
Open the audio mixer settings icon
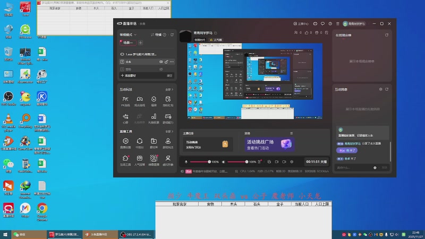(x=260, y=161)
